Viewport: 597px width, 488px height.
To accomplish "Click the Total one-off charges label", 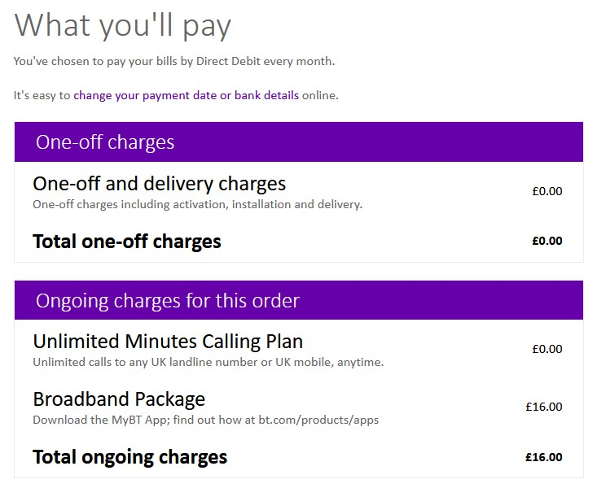I will 127,241.
